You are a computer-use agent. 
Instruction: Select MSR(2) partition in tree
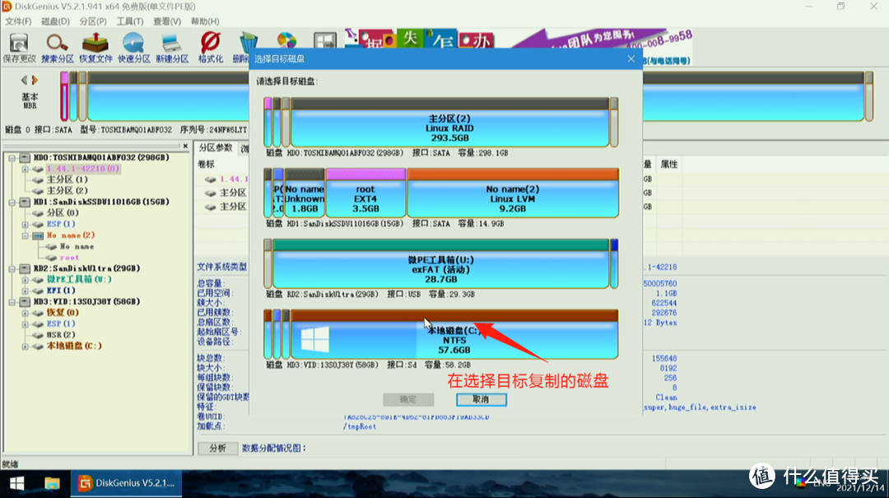[x=61, y=335]
